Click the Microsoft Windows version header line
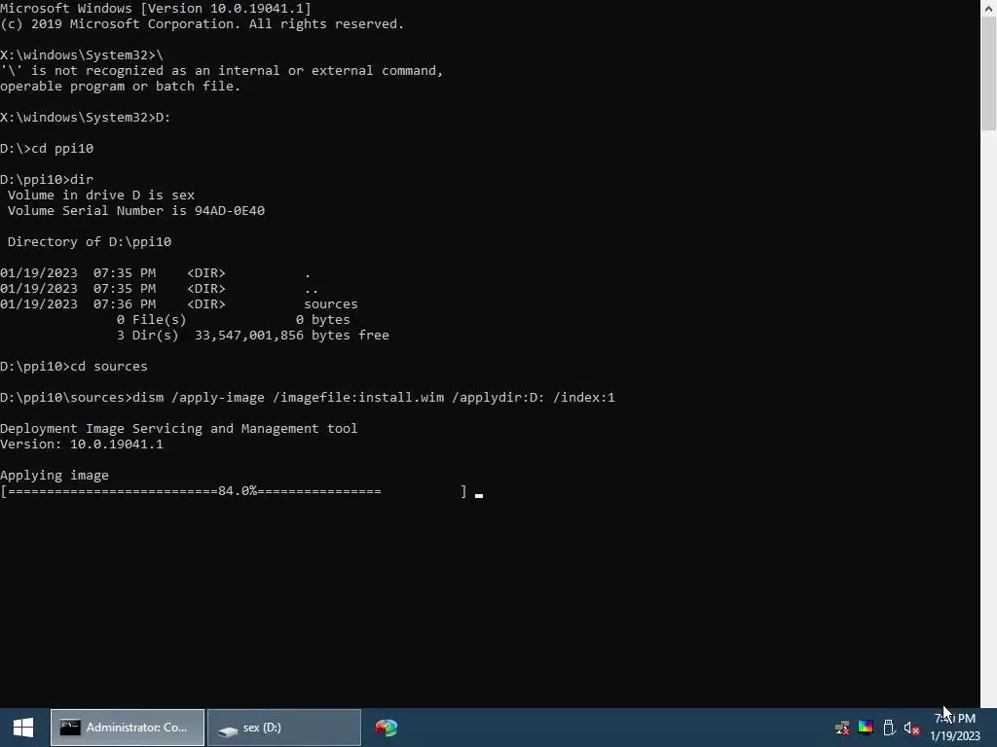Viewport: 997px width, 747px height. pos(156,8)
